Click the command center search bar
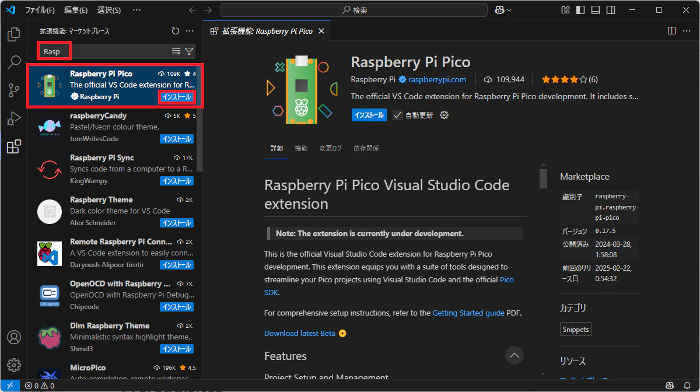 click(353, 10)
